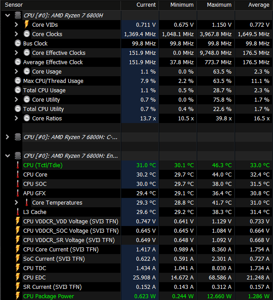The image size is (273, 300).
Task: Click the lightning icon beside CPU VDDCR_SR Voltage
Action: 18,240
